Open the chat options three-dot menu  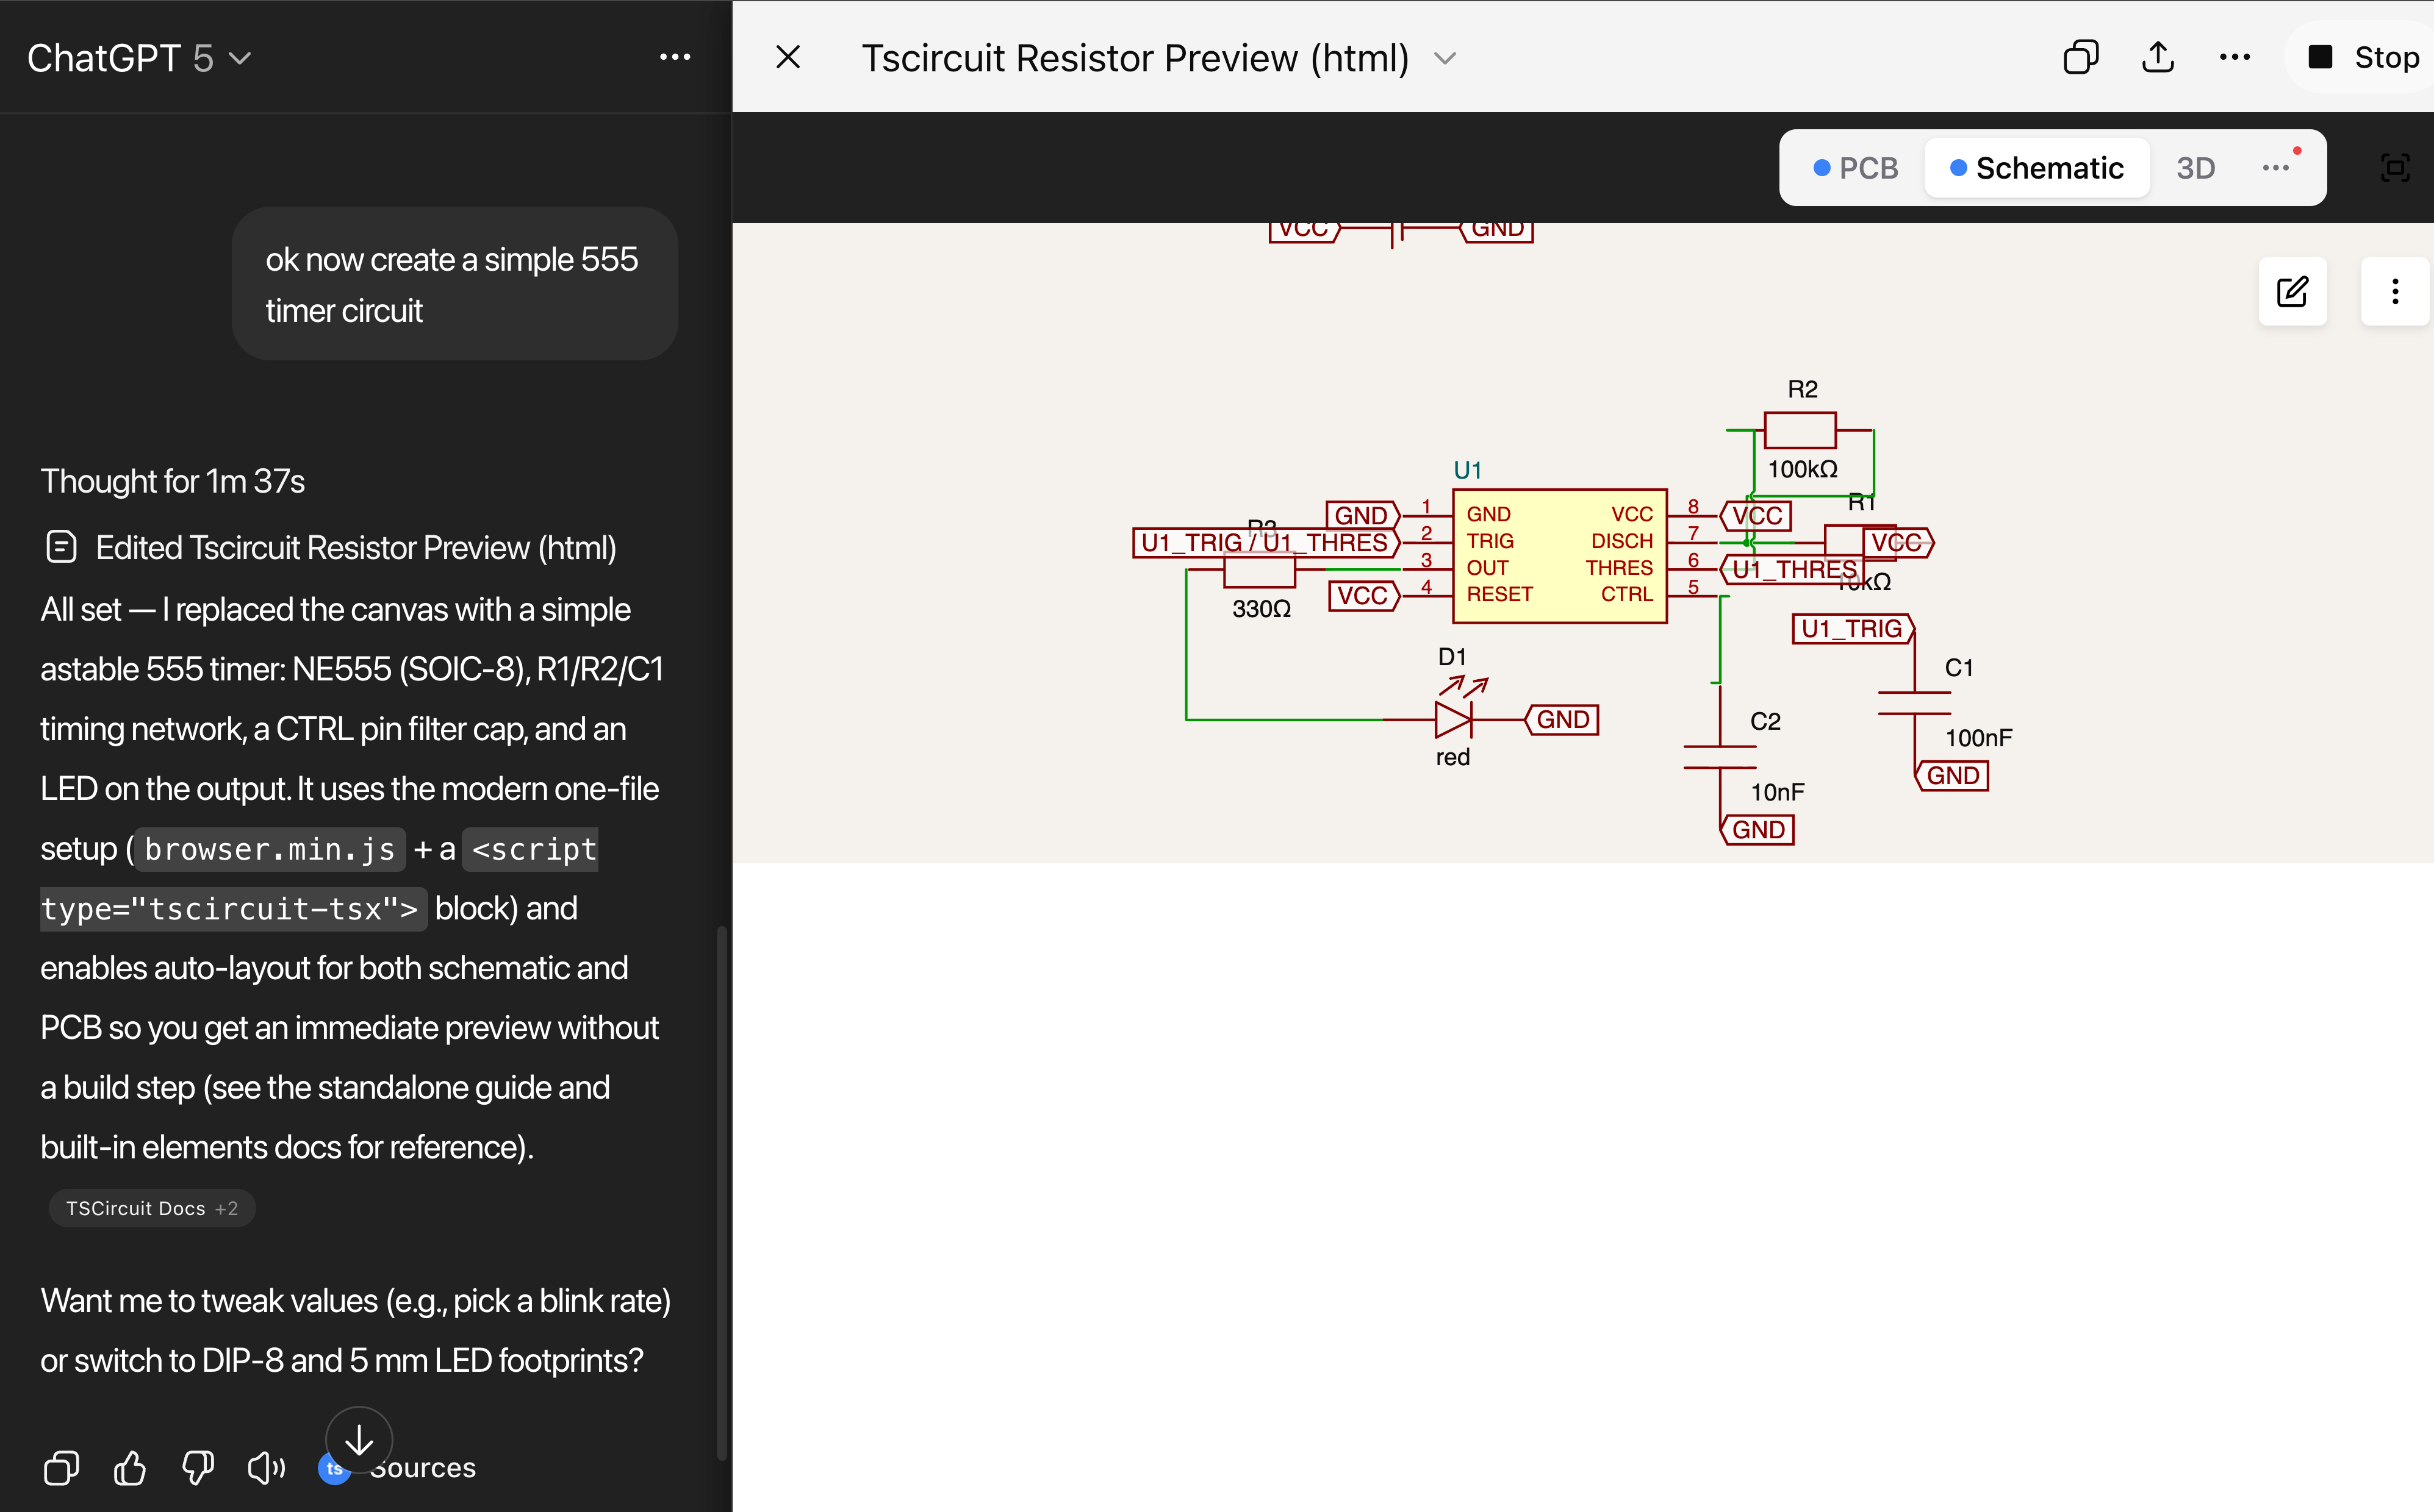[675, 58]
